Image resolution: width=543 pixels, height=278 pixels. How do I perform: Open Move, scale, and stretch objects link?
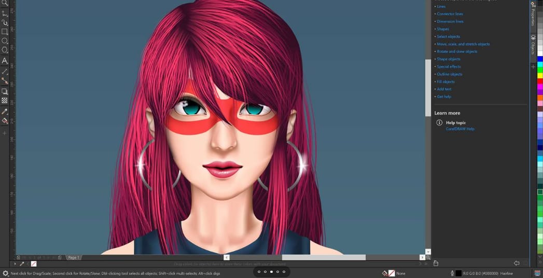[463, 44]
